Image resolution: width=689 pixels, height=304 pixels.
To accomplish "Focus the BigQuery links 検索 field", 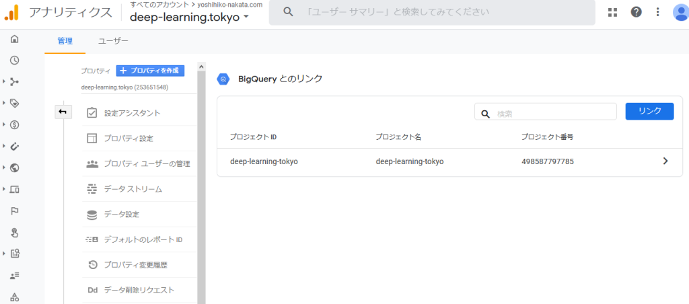I will [545, 112].
